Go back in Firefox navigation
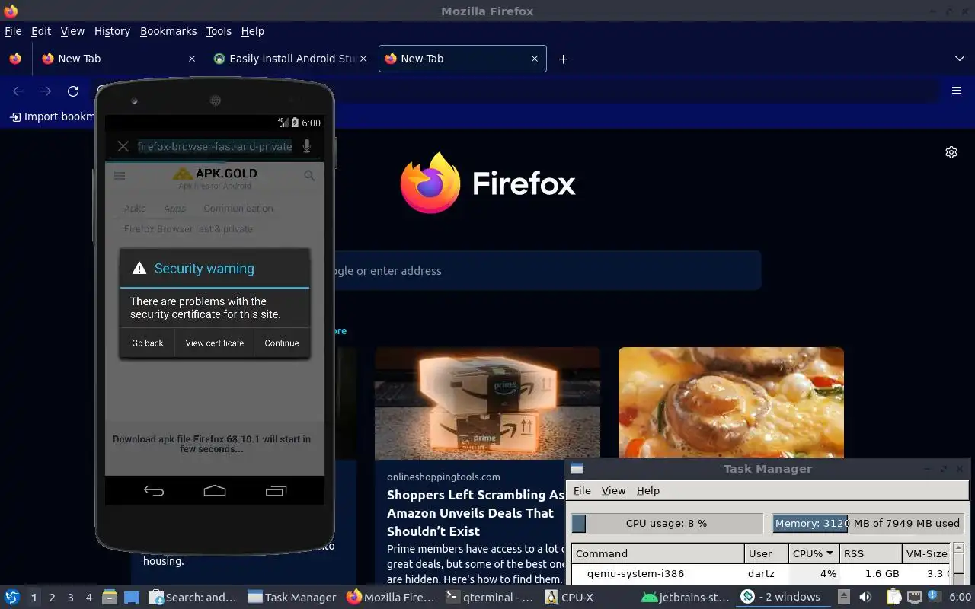The height and width of the screenshot is (609, 975). [x=18, y=91]
